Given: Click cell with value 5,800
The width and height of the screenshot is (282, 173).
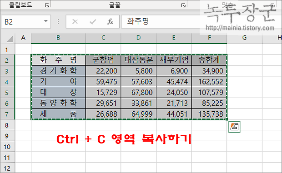Looking at the screenshot, I should click(138, 71).
